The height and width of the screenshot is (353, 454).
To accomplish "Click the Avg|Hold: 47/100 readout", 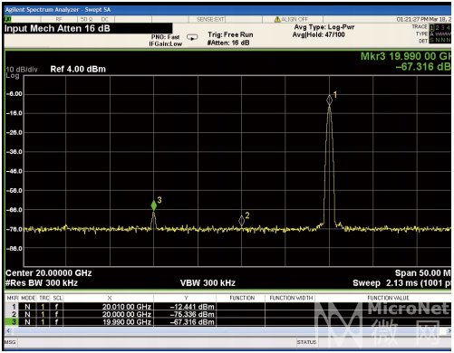I will pyautogui.click(x=318, y=34).
